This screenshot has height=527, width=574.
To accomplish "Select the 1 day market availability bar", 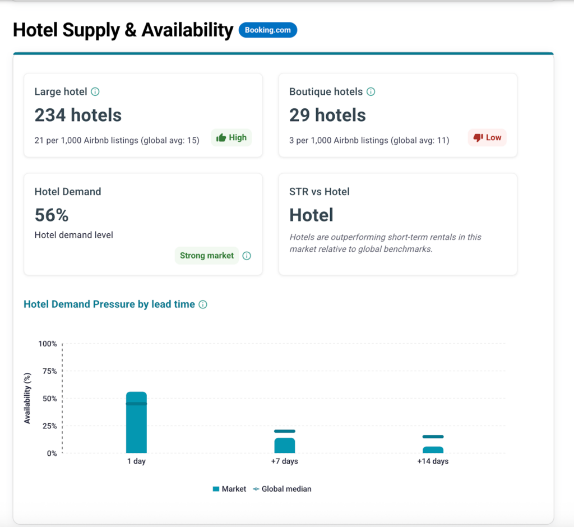I will 136,426.
